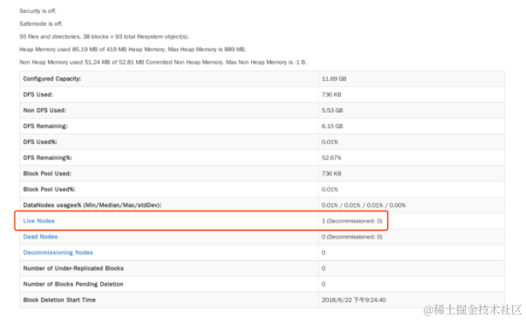
Task: Click the 'DFS Used%:' label
Action: [40, 142]
